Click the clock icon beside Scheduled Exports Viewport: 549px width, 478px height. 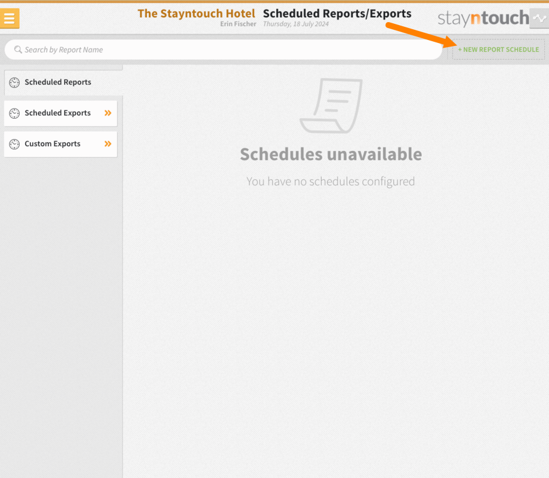14,113
